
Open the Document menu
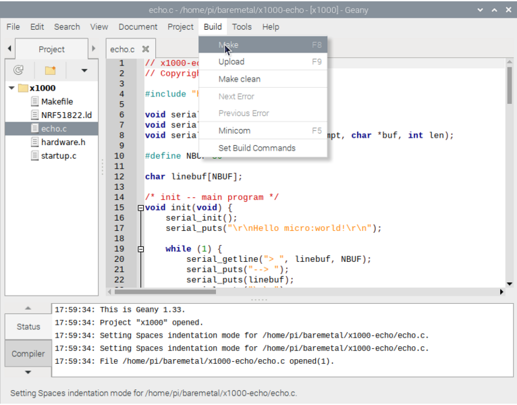point(138,27)
